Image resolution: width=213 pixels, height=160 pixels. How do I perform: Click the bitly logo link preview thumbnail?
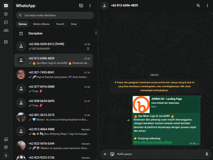click(141, 105)
